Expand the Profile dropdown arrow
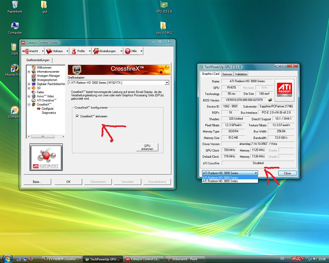 point(90,51)
